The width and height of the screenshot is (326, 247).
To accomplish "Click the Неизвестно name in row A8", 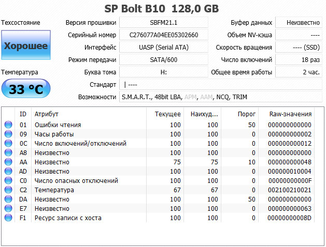I will (52, 153).
